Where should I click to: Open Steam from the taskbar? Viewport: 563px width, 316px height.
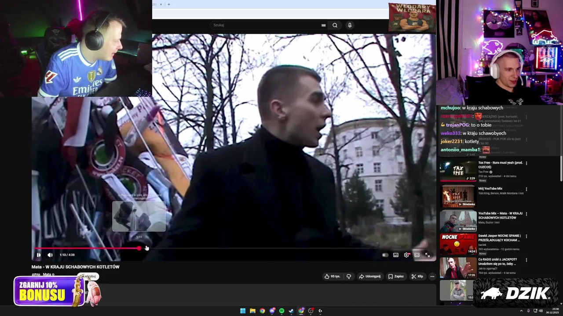point(291,311)
